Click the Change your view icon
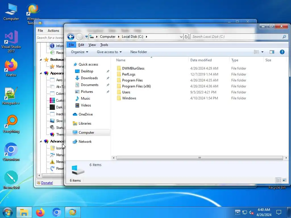Viewport: 291px width, 218px height. [x=256, y=52]
